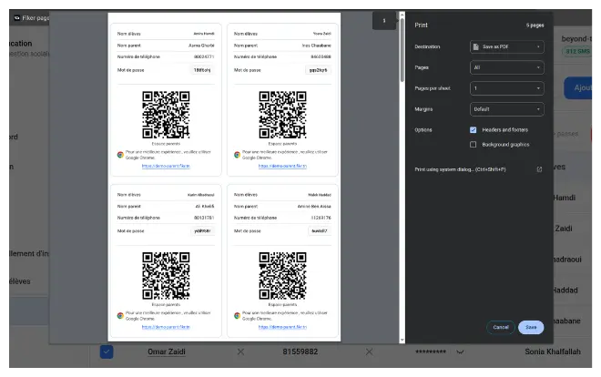Click the QR code on Ali Khelifi's card
The height and width of the screenshot is (377, 601).
coord(166,276)
